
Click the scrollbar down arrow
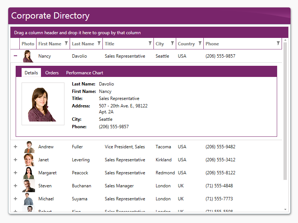pyautogui.click(x=285, y=210)
